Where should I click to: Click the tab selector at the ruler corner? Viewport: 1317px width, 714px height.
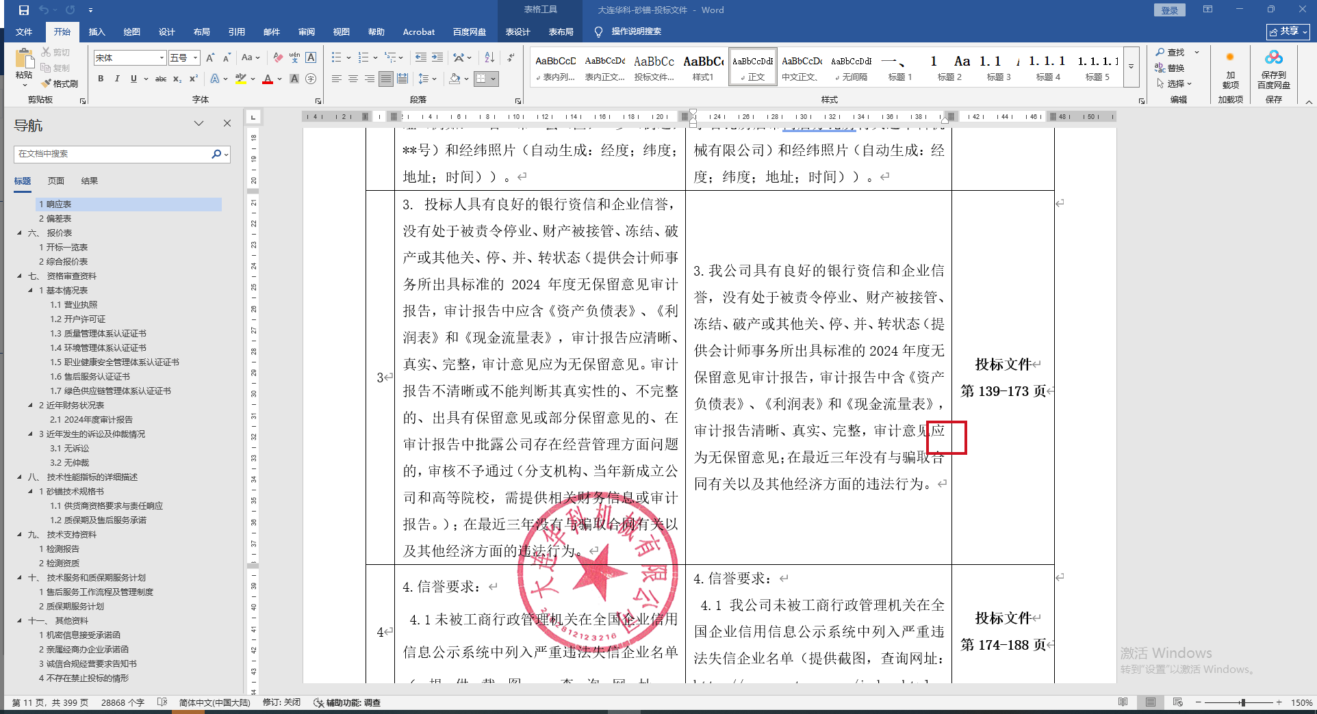[x=253, y=117]
